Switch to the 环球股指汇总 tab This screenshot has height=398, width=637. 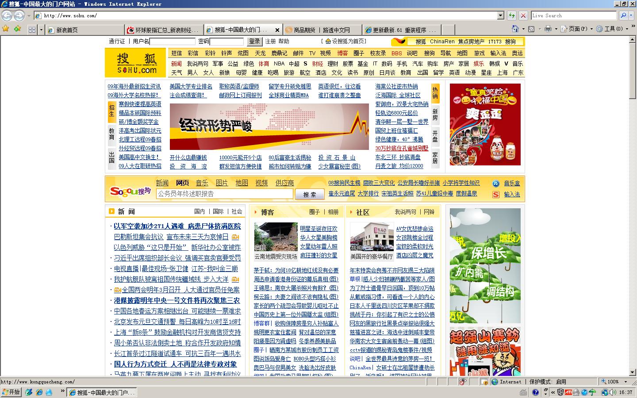coord(164,30)
